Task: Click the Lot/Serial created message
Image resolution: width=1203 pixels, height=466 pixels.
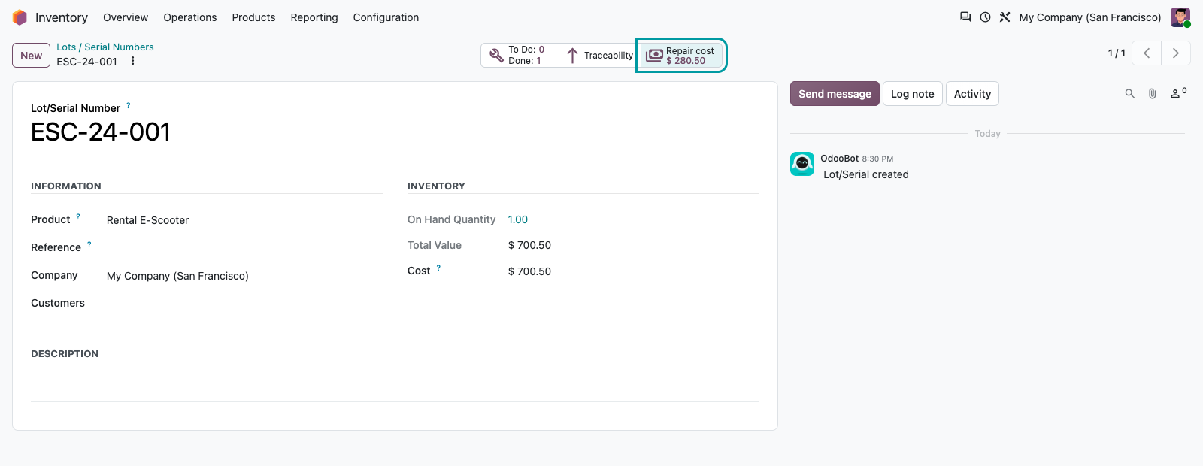Action: pos(866,174)
